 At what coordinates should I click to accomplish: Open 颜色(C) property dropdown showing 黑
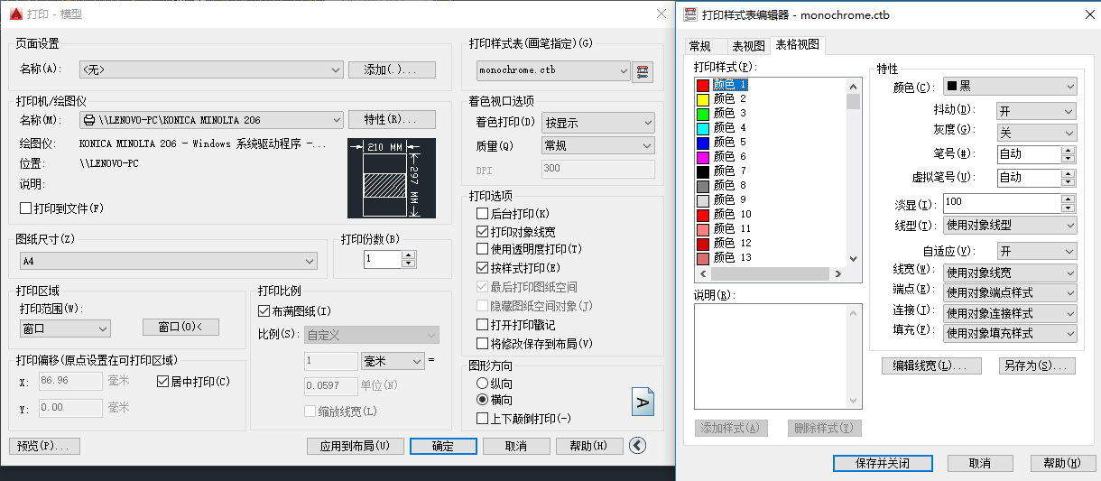(1010, 87)
